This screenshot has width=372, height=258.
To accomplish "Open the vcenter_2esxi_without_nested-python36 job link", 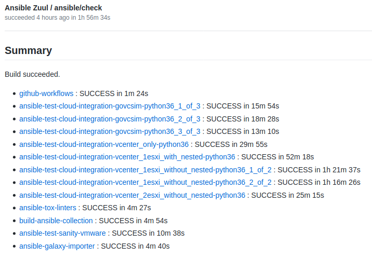I will pos(132,195).
